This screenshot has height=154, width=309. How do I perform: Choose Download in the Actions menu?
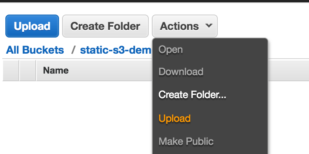pos(181,72)
